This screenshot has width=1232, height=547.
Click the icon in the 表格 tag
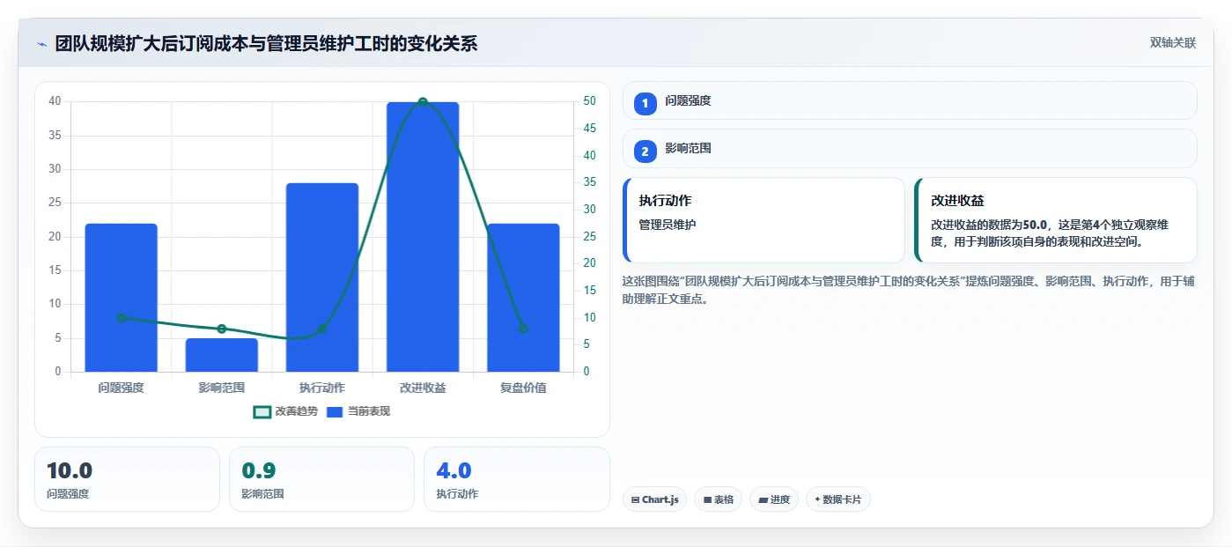tap(707, 499)
